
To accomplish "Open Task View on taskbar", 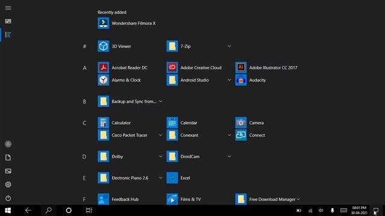I will pyautogui.click(x=89, y=211).
